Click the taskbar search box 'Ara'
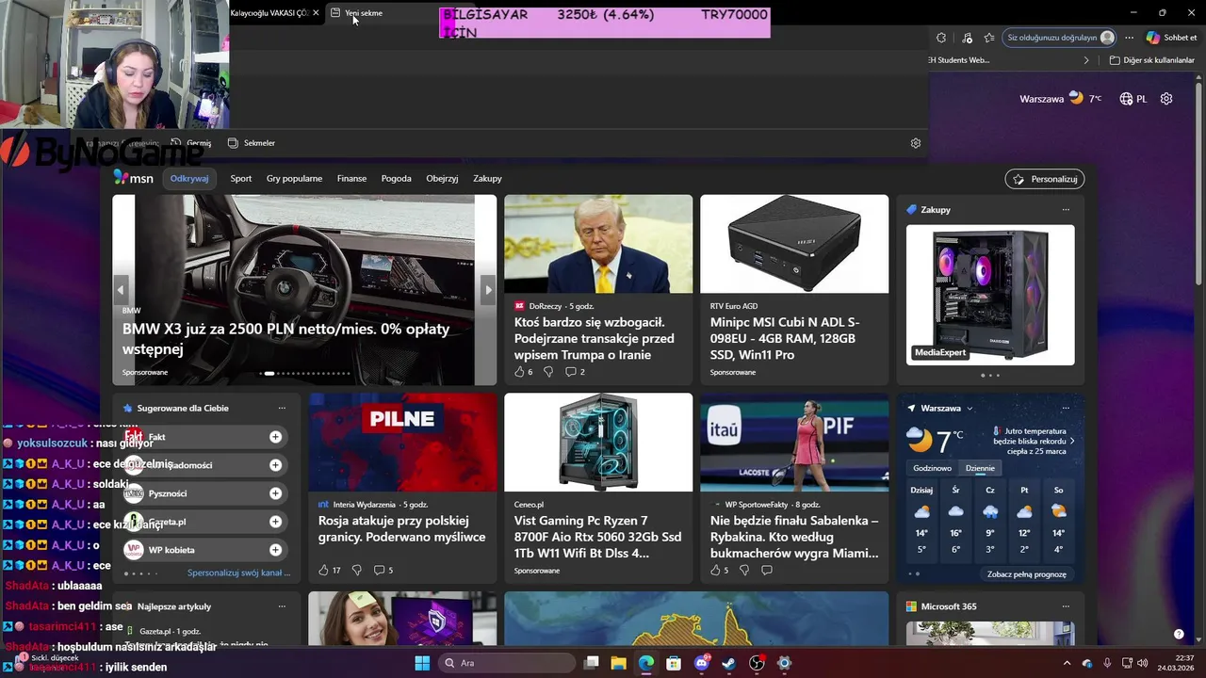 coord(505,663)
